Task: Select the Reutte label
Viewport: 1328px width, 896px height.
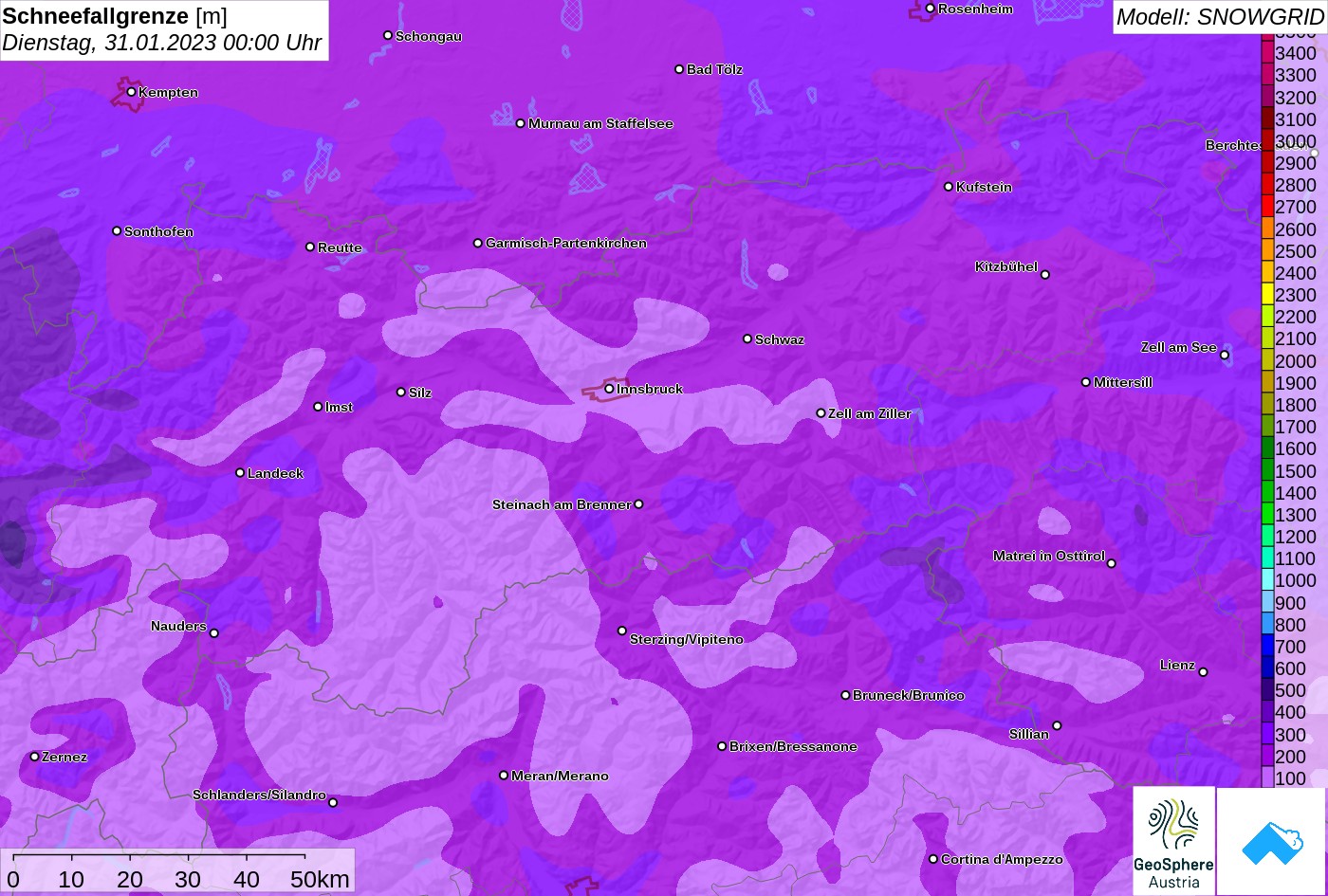Action: (x=340, y=247)
